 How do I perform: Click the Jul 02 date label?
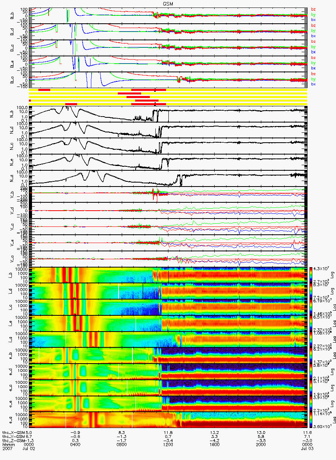(29, 449)
